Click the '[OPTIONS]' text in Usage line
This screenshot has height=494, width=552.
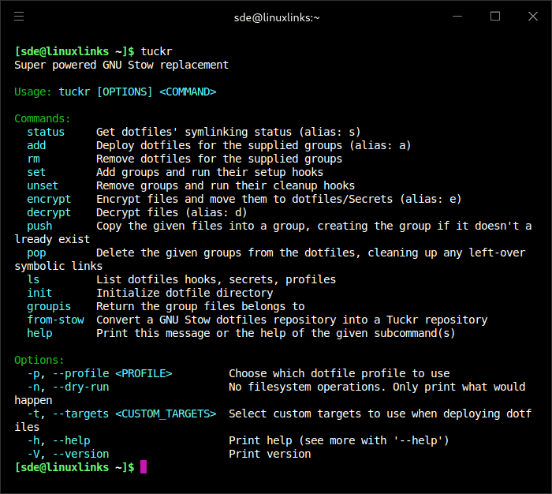tap(125, 92)
